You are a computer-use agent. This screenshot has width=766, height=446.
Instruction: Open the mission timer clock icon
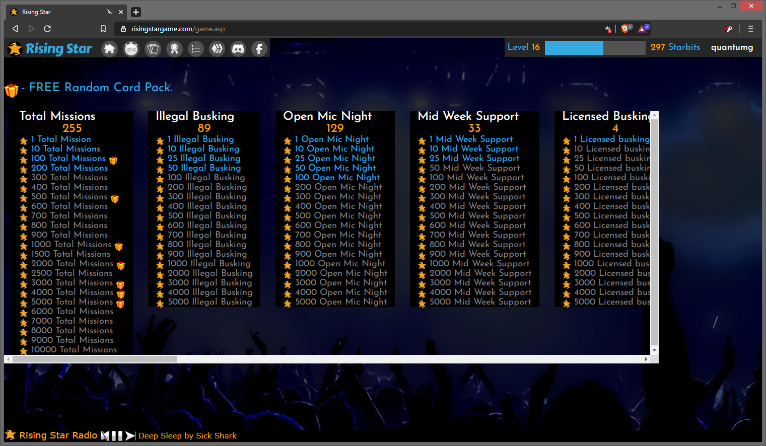(x=131, y=49)
